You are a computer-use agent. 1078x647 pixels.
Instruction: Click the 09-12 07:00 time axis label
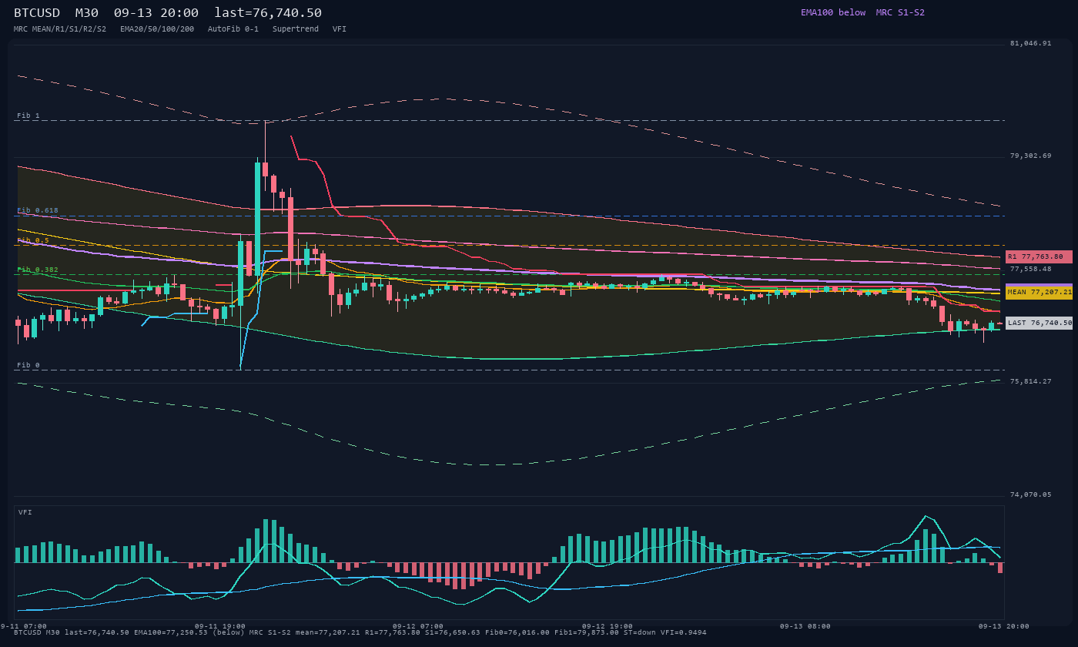pyautogui.click(x=418, y=626)
